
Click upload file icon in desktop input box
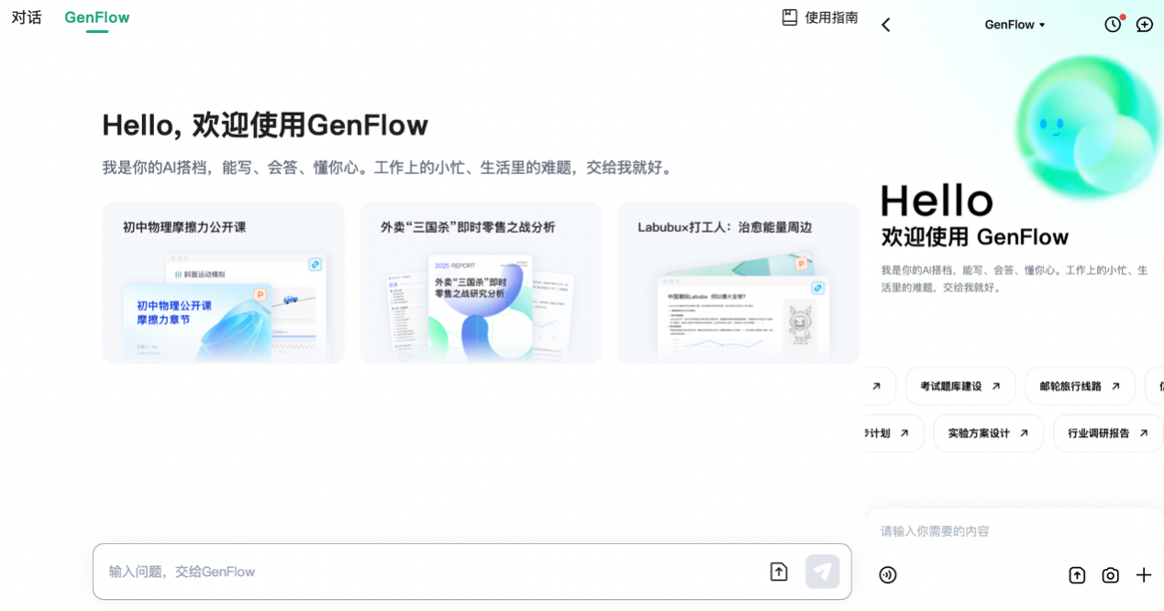[x=779, y=572]
